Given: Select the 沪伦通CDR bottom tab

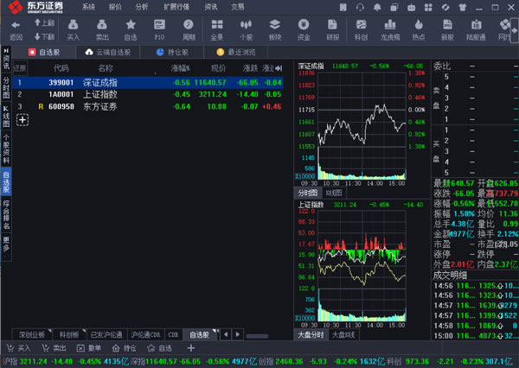Looking at the screenshot, I should point(145,335).
